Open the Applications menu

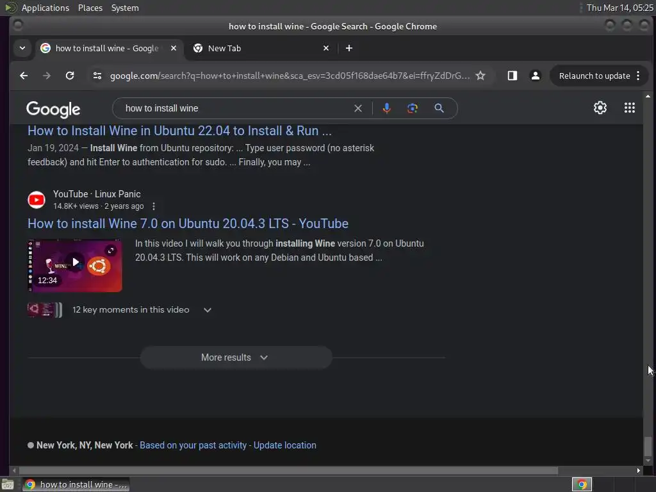45,8
